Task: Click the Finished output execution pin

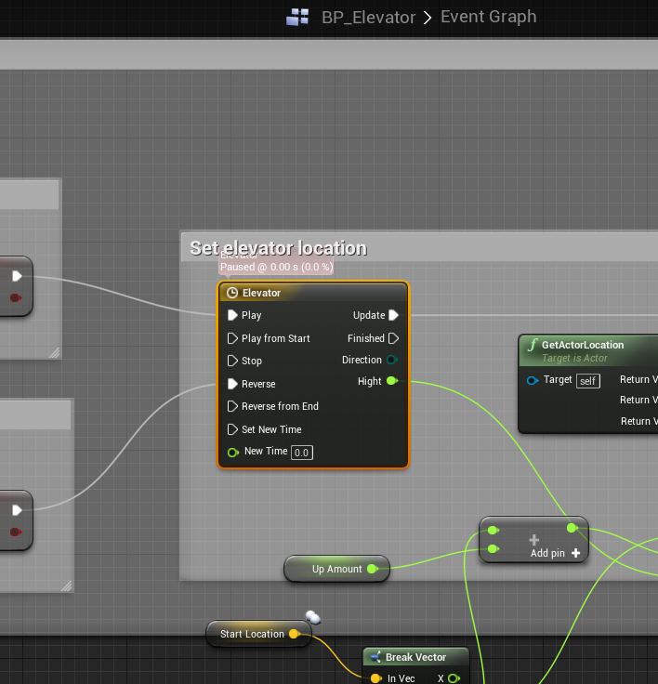Action: pyautogui.click(x=393, y=338)
